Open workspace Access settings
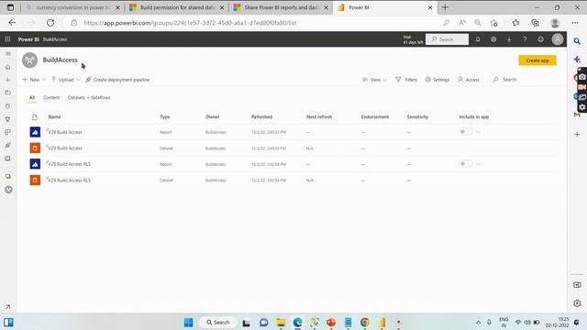This screenshot has height=330, width=587. (x=469, y=80)
